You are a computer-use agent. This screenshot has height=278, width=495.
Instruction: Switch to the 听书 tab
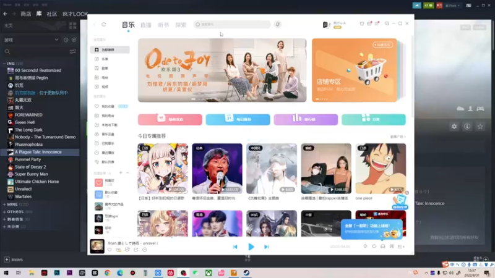(163, 25)
